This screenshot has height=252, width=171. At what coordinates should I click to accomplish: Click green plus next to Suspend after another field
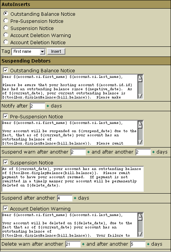(75, 198)
